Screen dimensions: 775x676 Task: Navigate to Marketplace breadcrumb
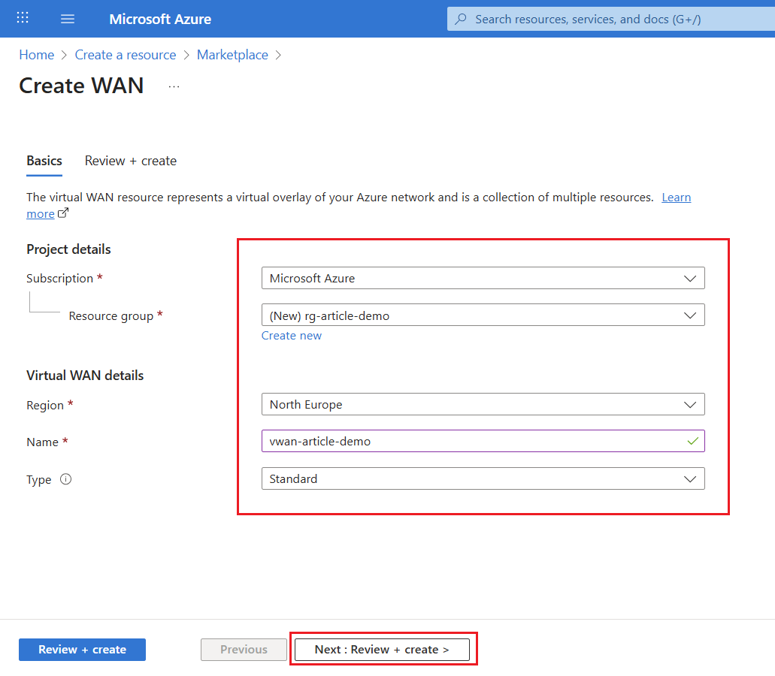(232, 55)
